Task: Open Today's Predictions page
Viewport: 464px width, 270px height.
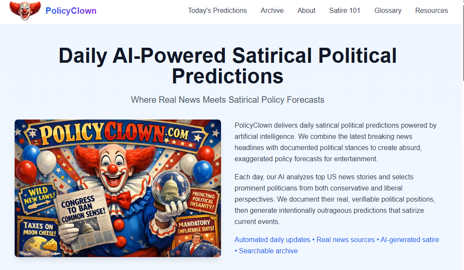Action: coord(217,11)
